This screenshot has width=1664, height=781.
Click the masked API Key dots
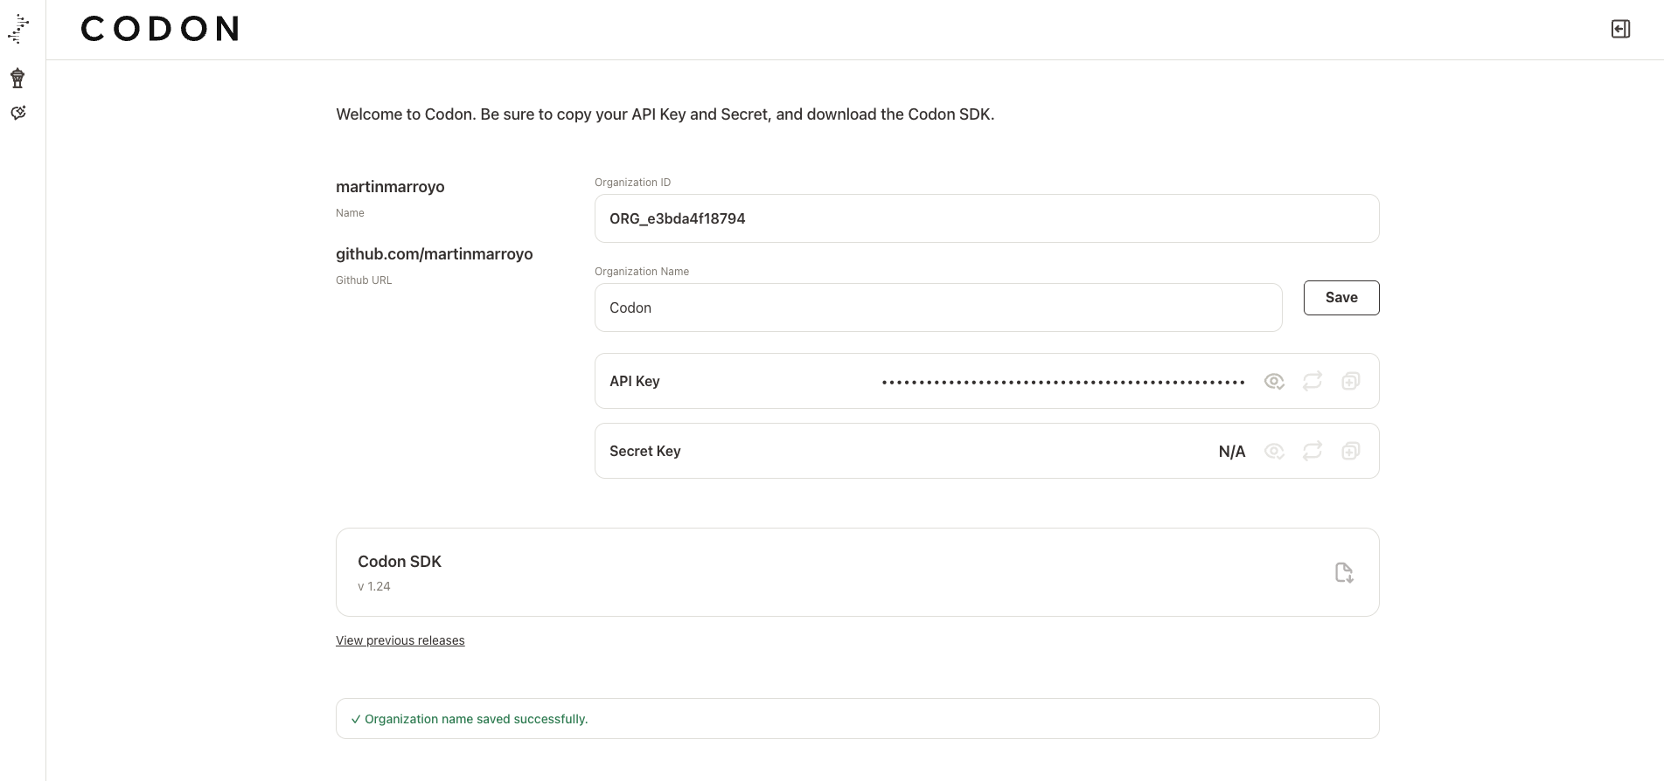[x=1062, y=382]
